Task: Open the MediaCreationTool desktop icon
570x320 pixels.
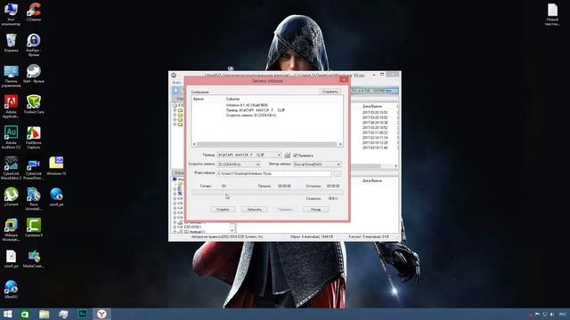Action: click(x=34, y=259)
